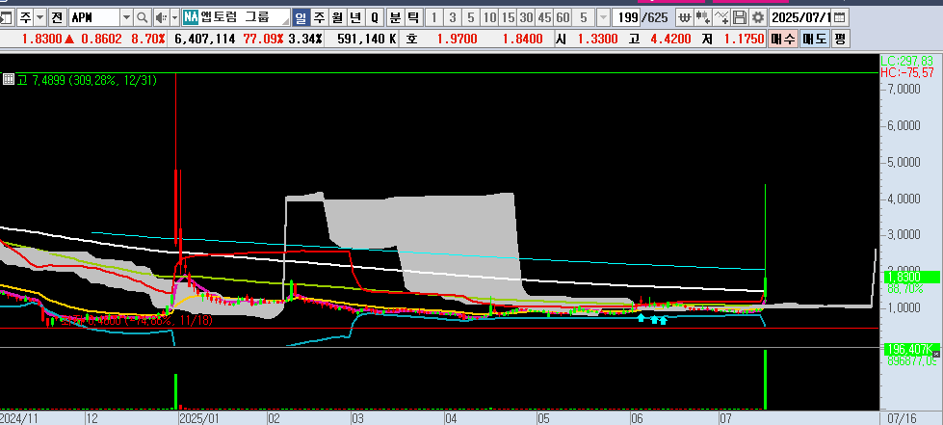The image size is (943, 425).
Task: Open the stock symbol search magnifier
Action: (x=143, y=17)
